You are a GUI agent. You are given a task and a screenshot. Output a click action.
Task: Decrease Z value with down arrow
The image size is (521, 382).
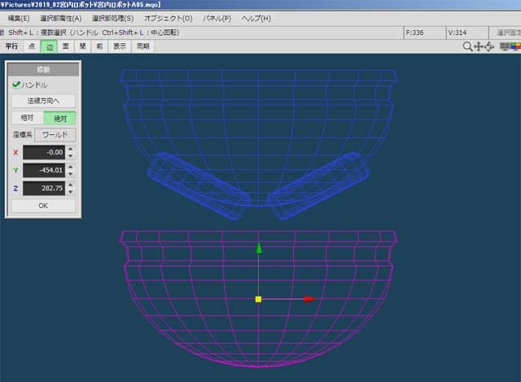71,192
